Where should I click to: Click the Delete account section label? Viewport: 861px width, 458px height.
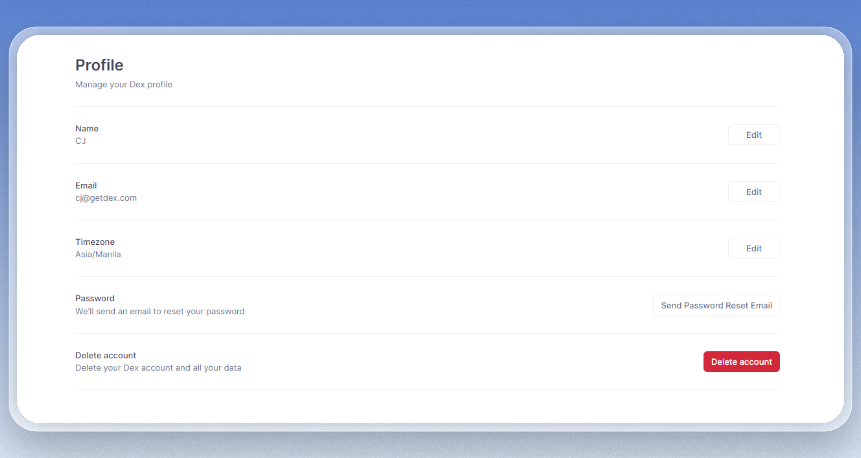[105, 355]
